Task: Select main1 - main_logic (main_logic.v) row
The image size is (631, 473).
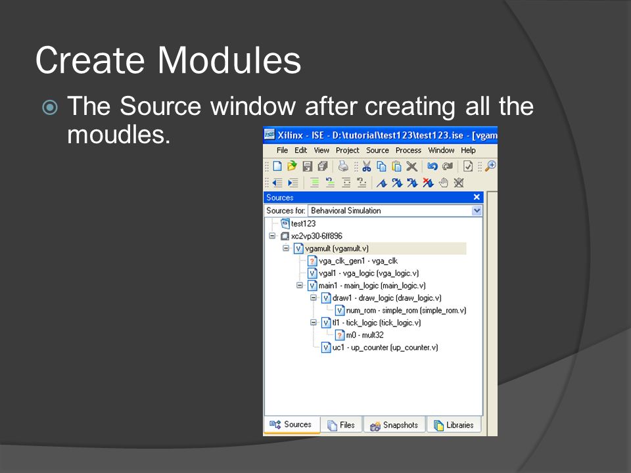Action: tap(367, 286)
